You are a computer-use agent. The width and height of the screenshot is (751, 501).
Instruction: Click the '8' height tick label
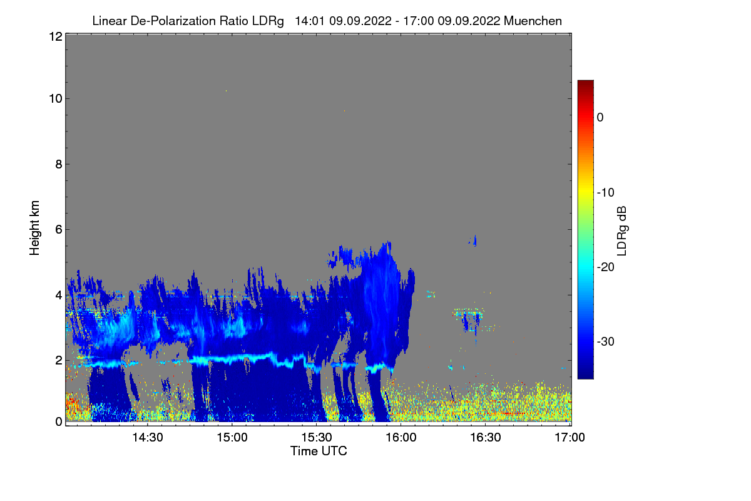pyautogui.click(x=58, y=164)
